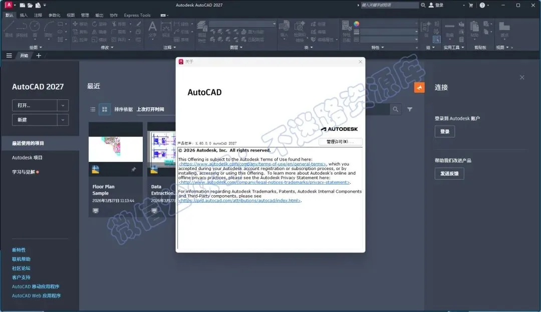Select the Move tool in Modify panel
Screen dimensions: 541x312
80,24
